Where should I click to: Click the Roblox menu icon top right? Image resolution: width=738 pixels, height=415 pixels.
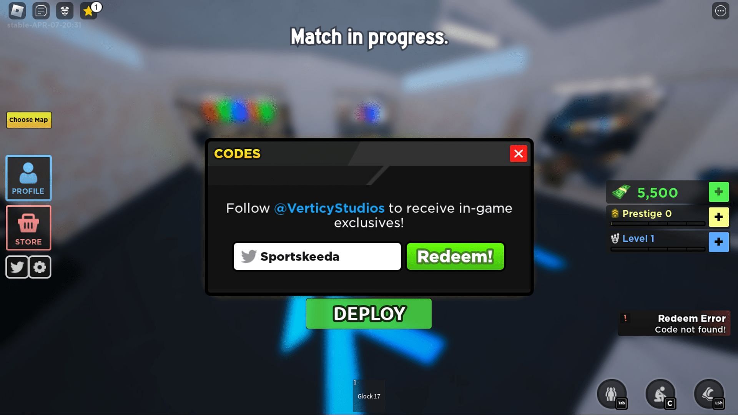[x=720, y=10]
